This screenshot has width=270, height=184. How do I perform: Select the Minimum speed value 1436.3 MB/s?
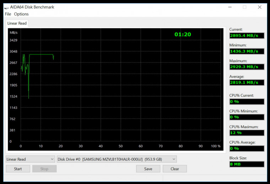pyautogui.click(x=247, y=51)
